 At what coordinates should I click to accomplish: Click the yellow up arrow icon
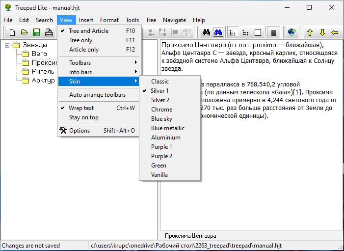[x=310, y=32]
